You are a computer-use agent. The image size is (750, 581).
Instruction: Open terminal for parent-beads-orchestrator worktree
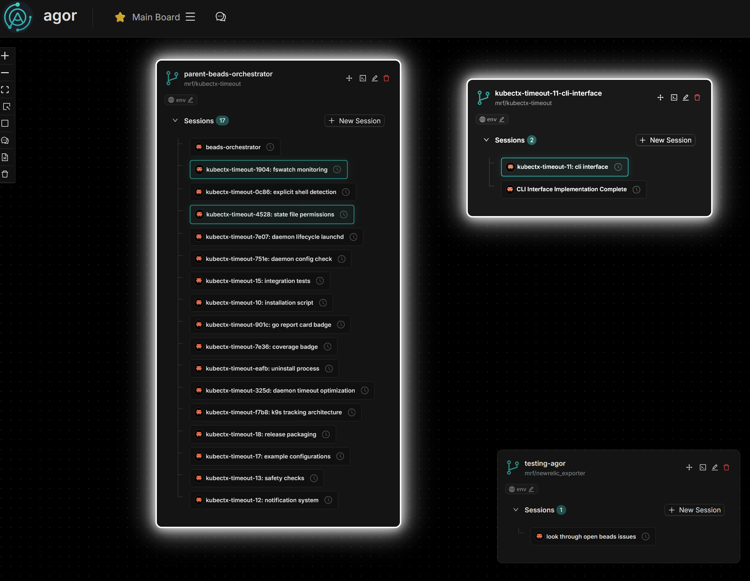tap(363, 78)
